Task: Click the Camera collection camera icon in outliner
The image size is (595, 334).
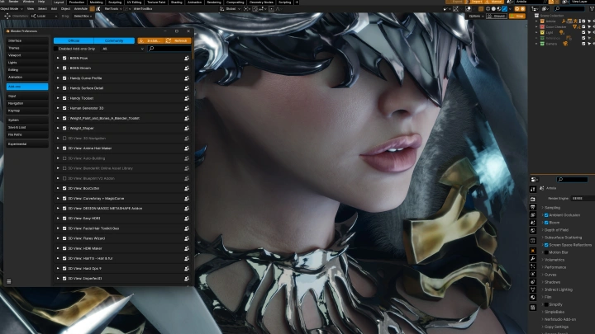Action: pyautogui.click(x=565, y=44)
